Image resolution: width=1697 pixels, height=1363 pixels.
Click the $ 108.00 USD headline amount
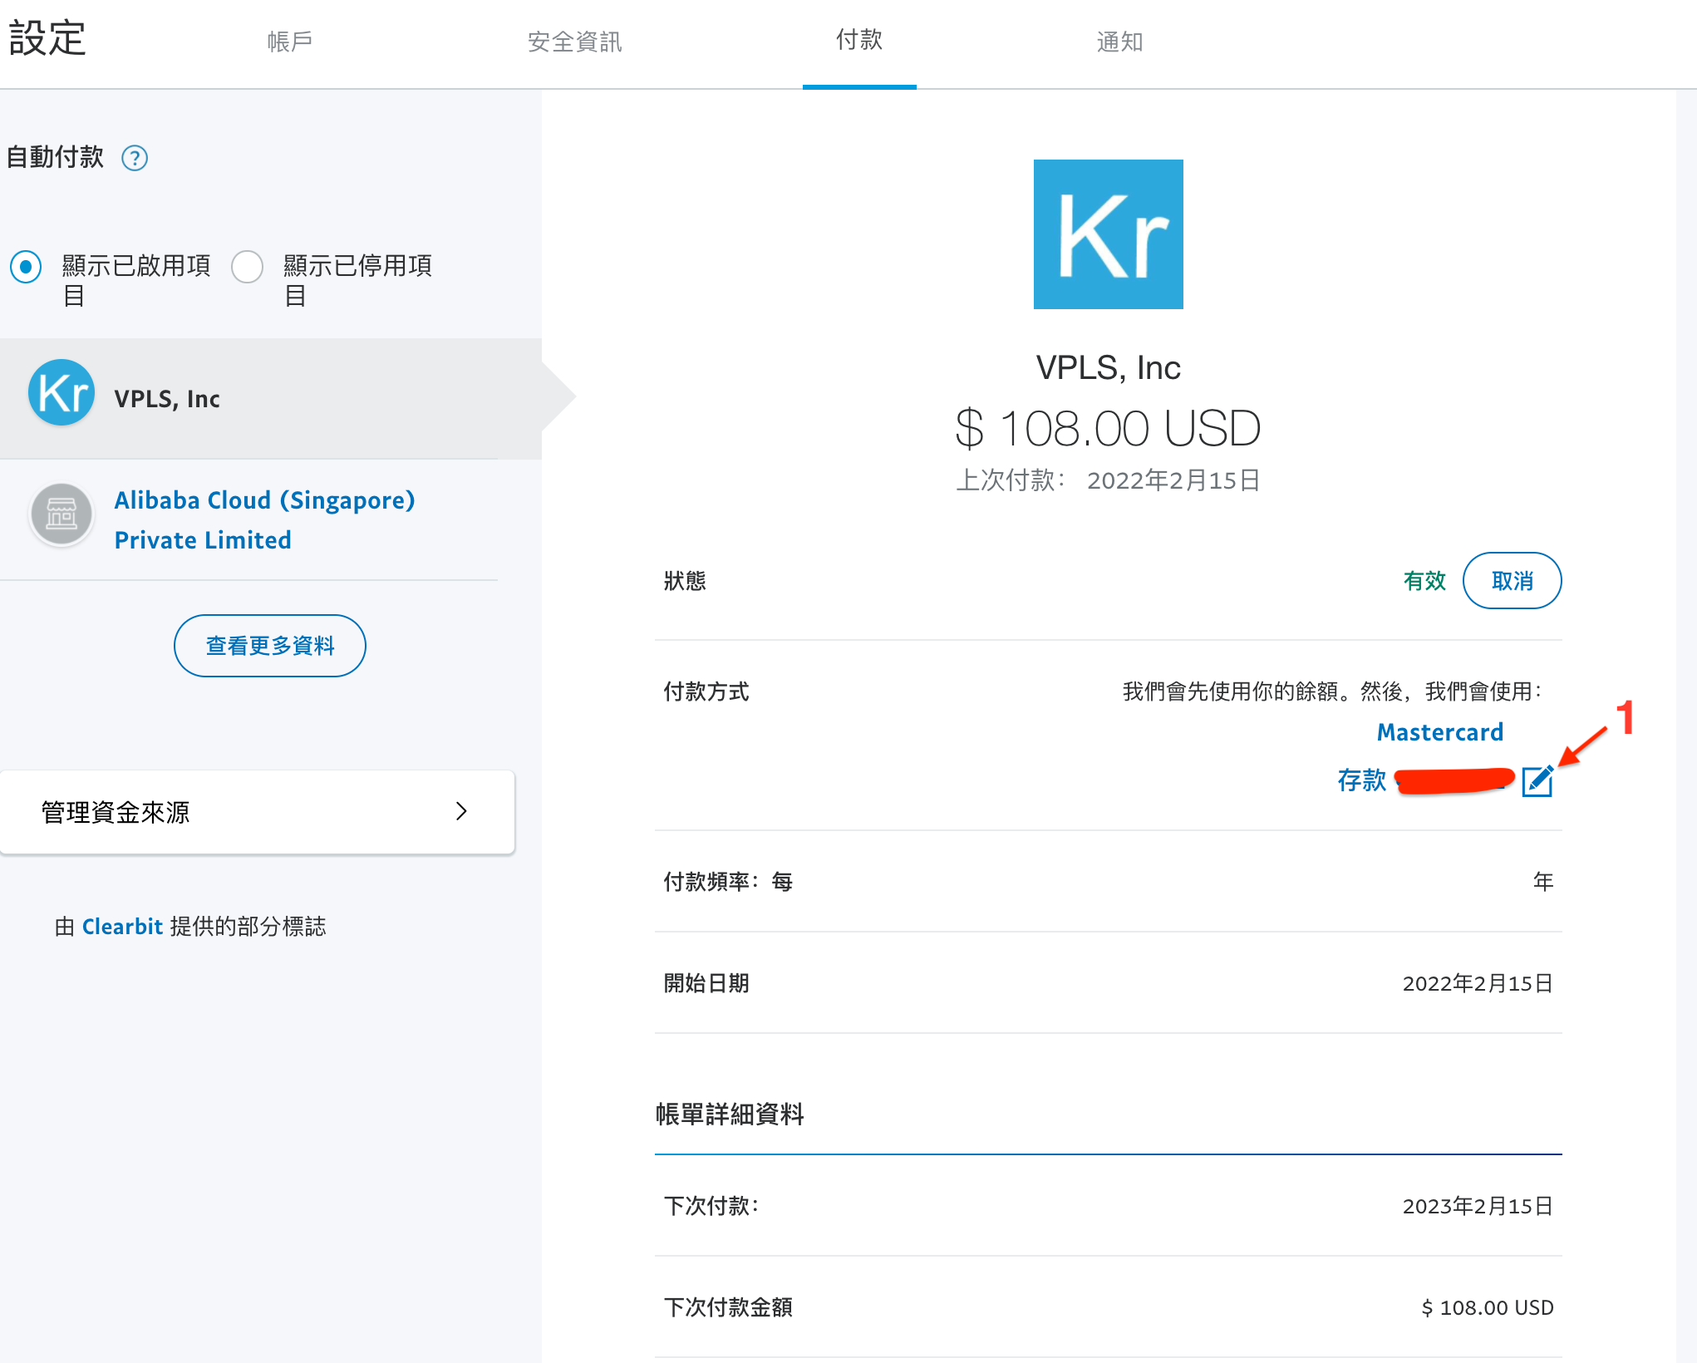pos(1108,428)
